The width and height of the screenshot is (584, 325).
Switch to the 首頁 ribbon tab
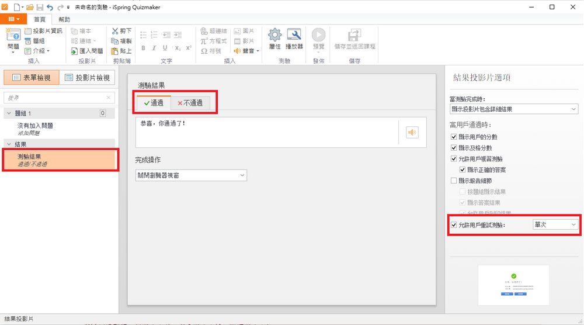pyautogui.click(x=40, y=19)
